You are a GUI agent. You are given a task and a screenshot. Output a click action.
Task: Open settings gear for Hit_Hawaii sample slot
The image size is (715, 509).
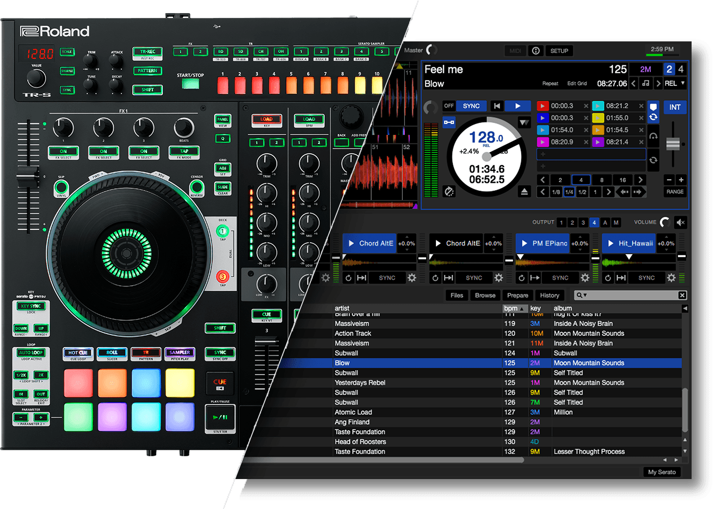click(671, 278)
